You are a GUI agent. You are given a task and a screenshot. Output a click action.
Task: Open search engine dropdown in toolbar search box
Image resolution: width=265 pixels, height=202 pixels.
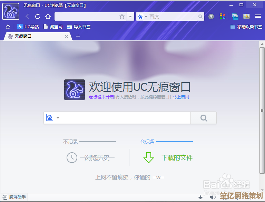tap(142, 16)
